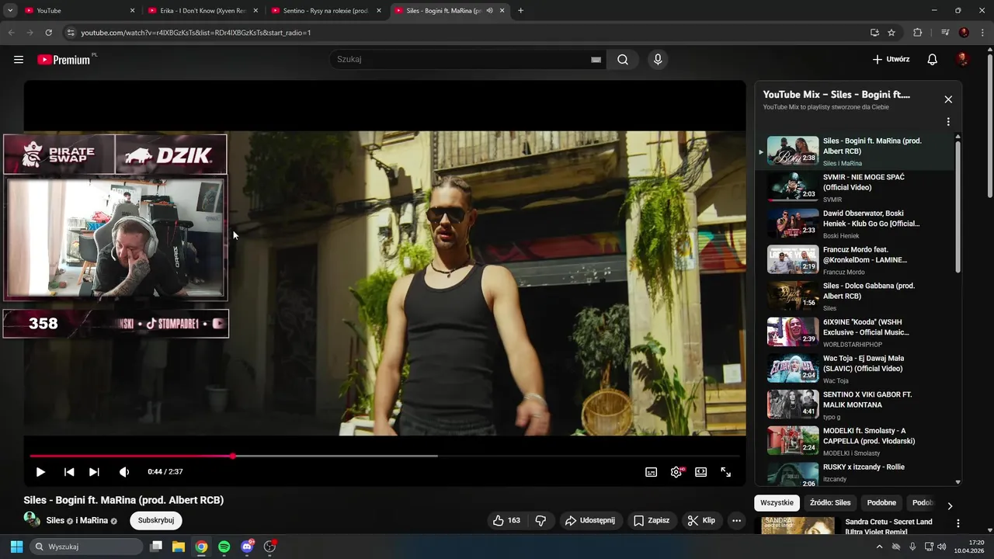The height and width of the screenshot is (559, 994).
Task: Open Discord from the taskbar
Action: 247,547
